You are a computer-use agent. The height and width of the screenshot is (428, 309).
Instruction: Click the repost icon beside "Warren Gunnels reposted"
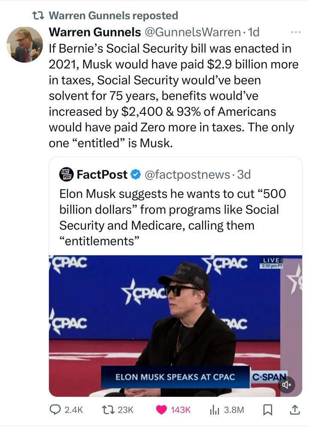[38, 16]
